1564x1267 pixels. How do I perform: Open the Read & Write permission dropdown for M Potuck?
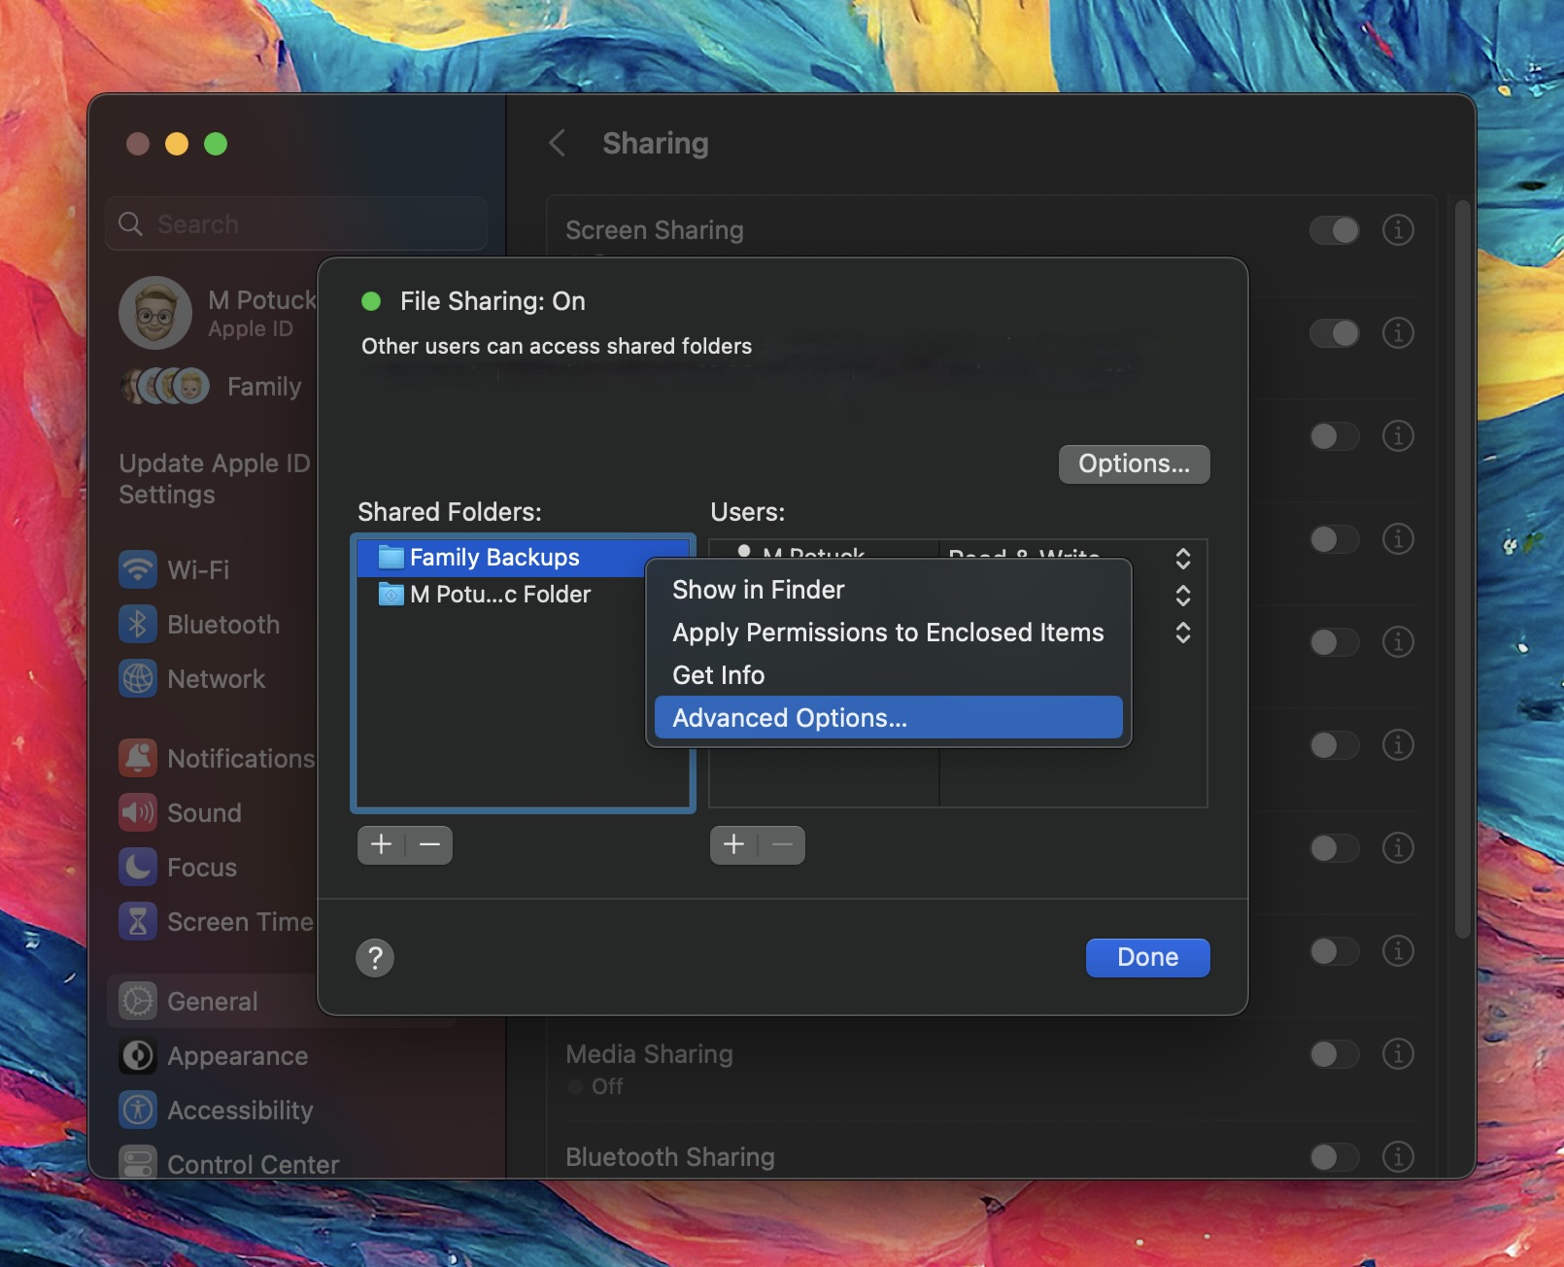(x=1183, y=559)
